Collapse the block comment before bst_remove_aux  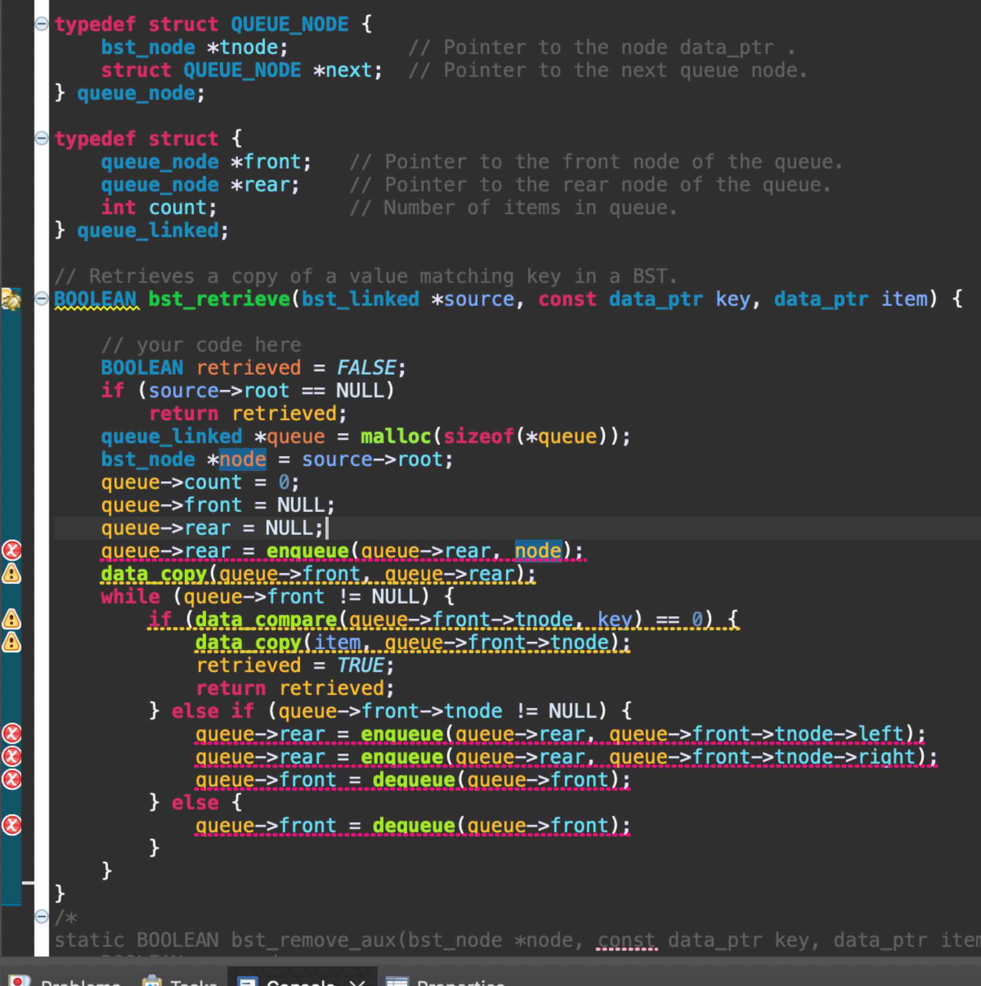(41, 917)
